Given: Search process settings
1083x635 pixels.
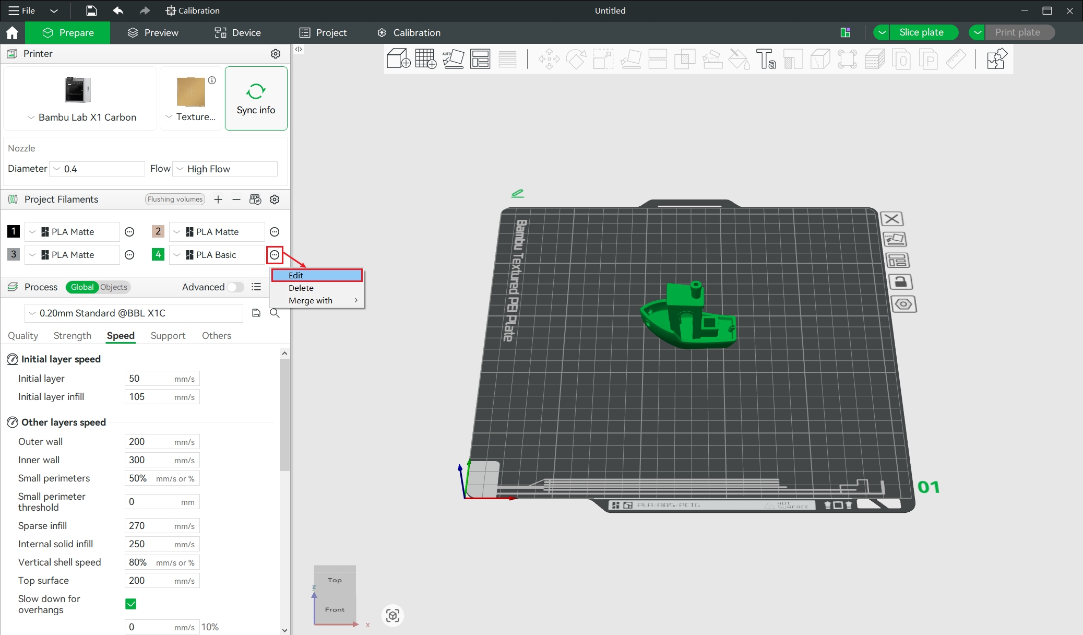Looking at the screenshot, I should click(x=275, y=313).
